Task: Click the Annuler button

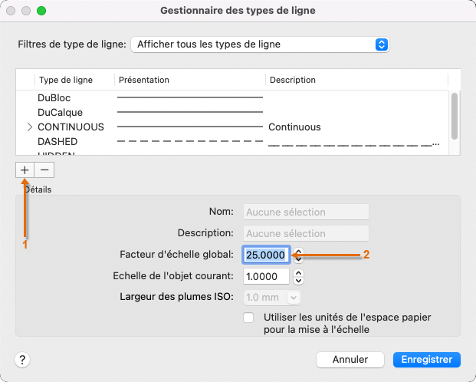Action: point(350,359)
